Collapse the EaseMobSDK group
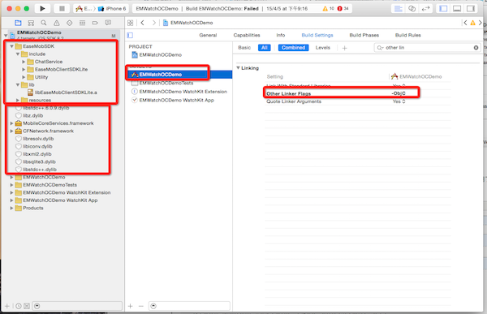Image resolution: width=487 pixels, height=314 pixels. click(12, 46)
